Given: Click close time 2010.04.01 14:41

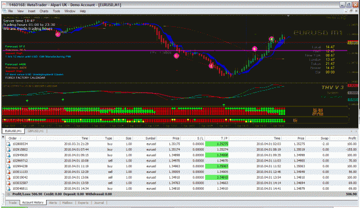Looking at the screenshot, I should [x=268, y=188].
